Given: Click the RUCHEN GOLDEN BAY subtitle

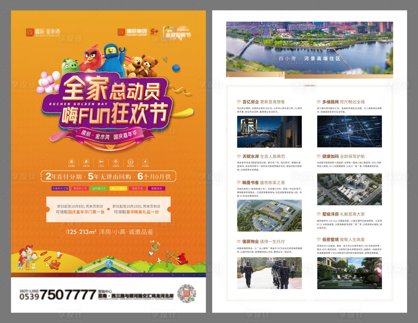Looking at the screenshot, I should (x=78, y=104).
